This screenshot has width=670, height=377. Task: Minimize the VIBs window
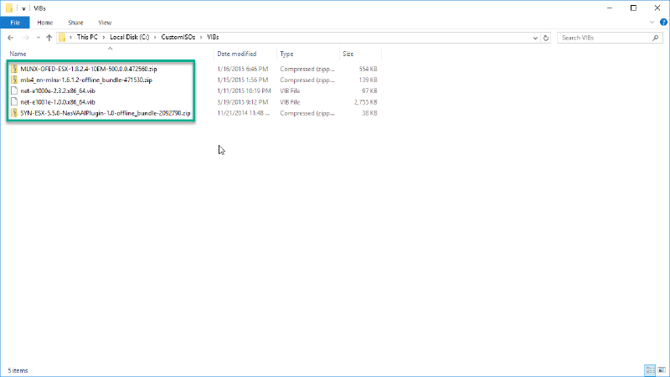point(610,8)
